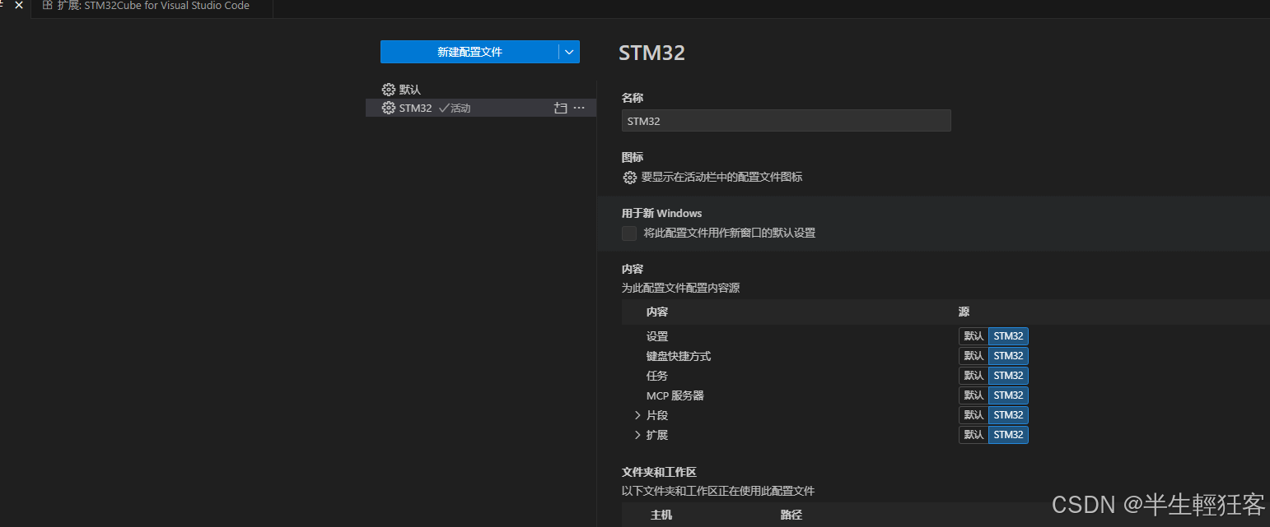Expand the 扩展 content row
1270x527 pixels.
tap(637, 434)
